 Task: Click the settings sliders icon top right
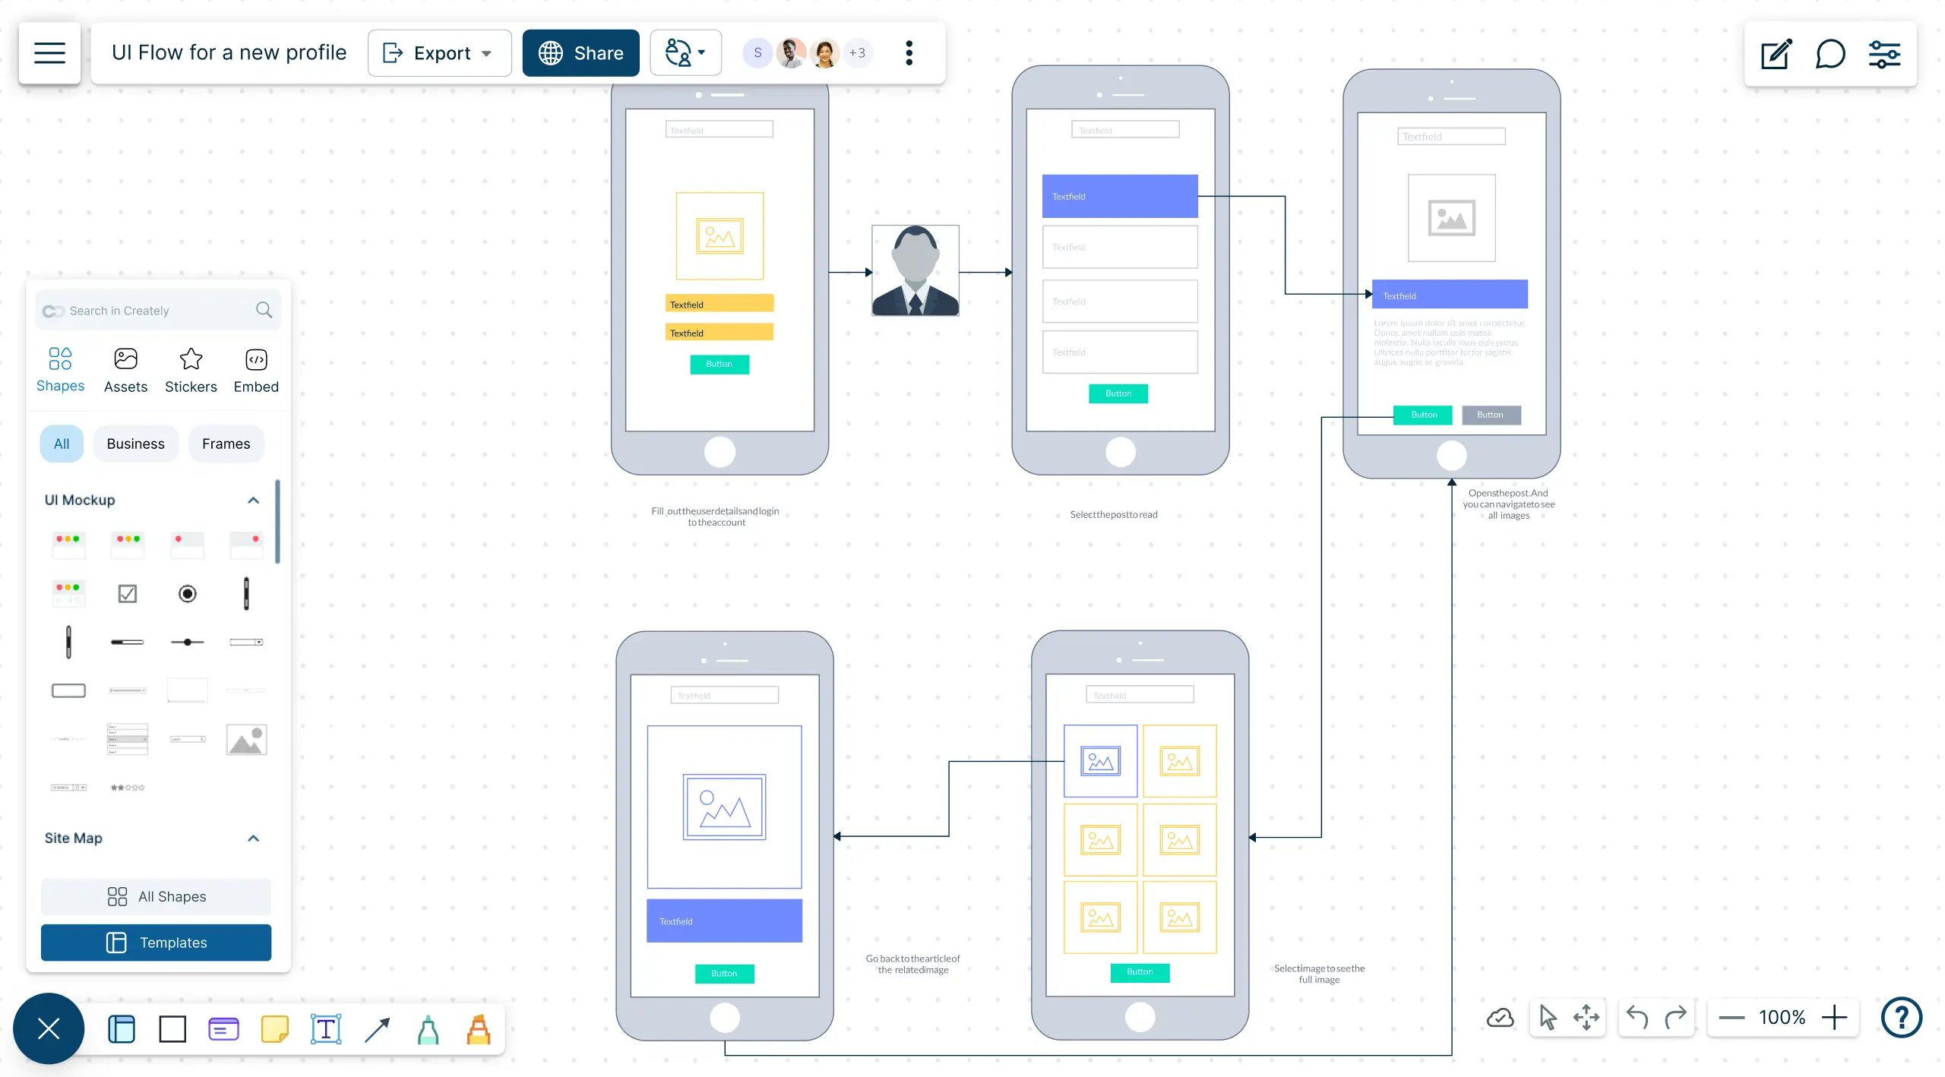click(1885, 55)
